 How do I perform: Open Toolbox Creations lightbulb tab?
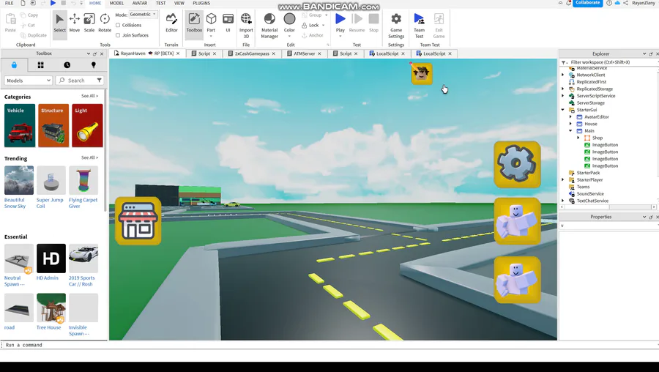(x=93, y=65)
